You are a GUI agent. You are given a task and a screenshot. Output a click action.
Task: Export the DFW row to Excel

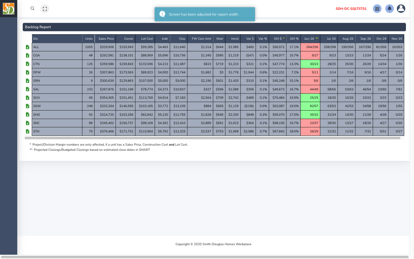[x=28, y=72]
